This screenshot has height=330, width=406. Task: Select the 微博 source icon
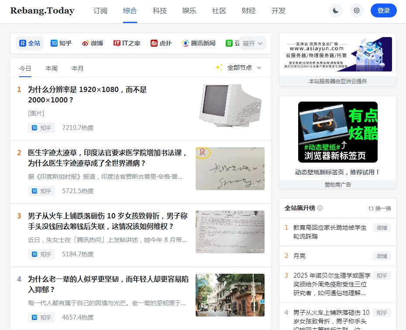click(86, 43)
